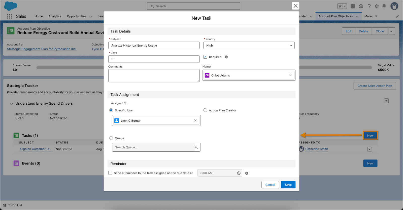Open the Help question mark icon
The width and height of the screenshot is (403, 210).
coord(369,6)
